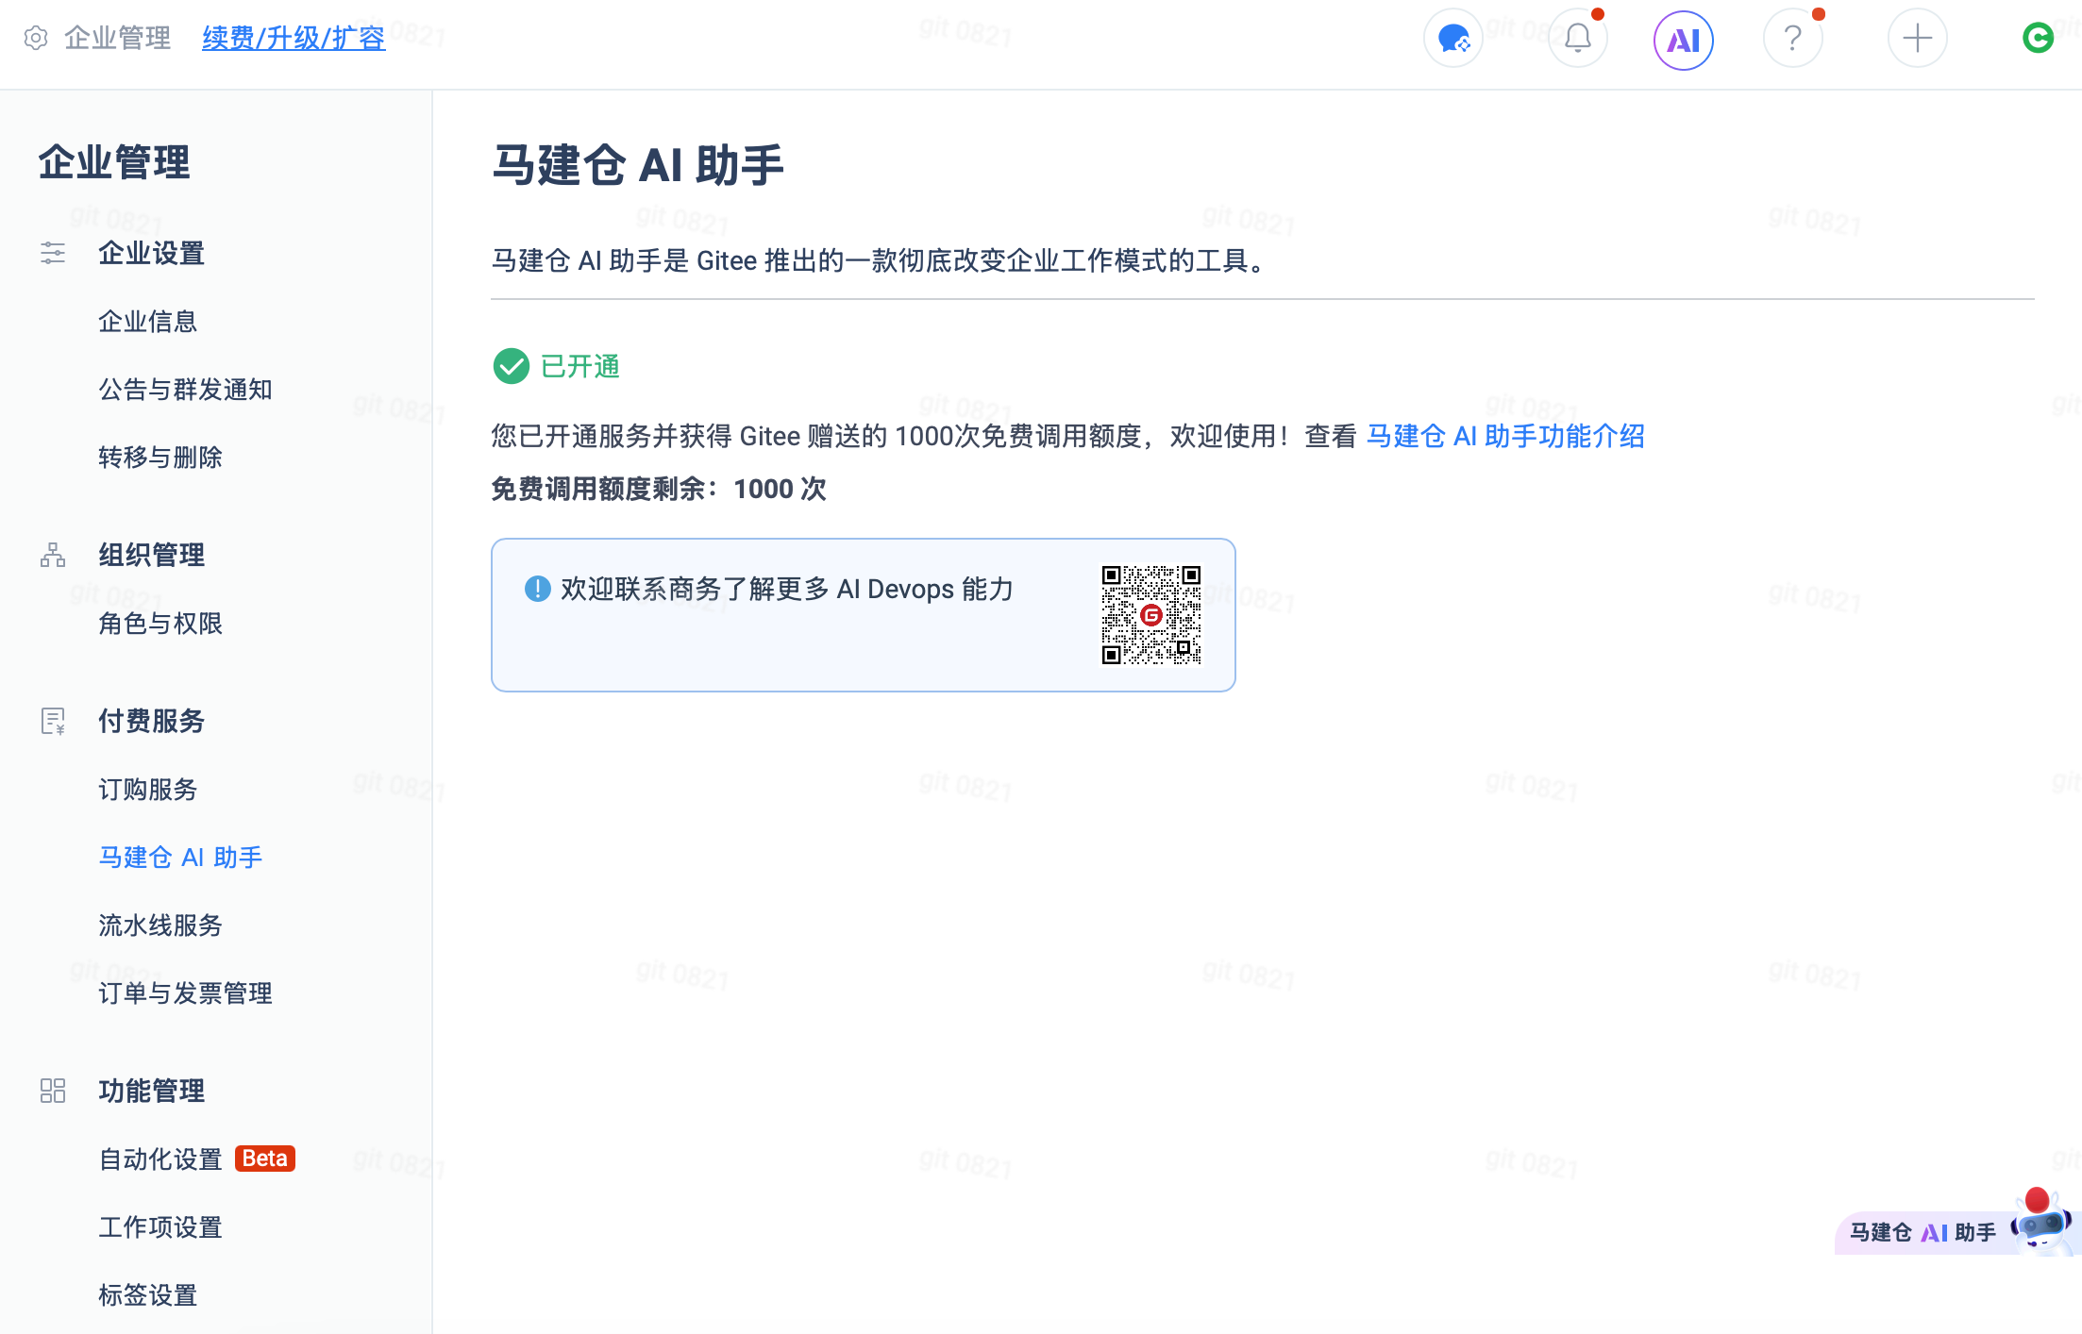Go to 标签设置 menu item

click(x=148, y=1295)
